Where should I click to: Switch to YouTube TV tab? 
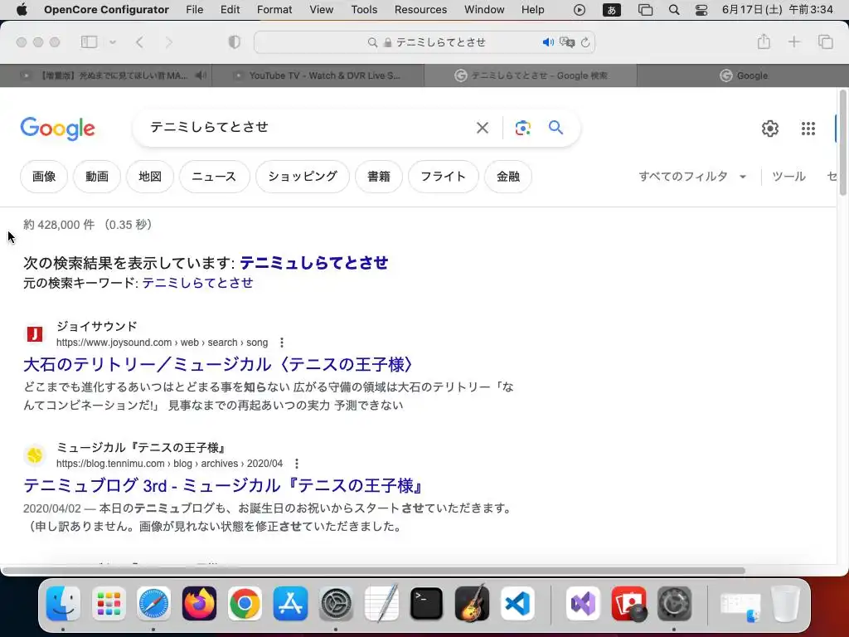(318, 75)
